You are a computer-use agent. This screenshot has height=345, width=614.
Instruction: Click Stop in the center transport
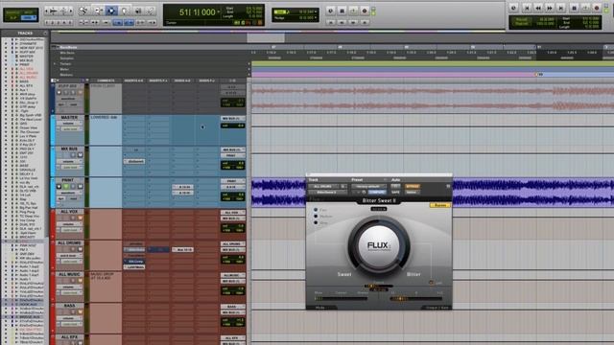pyautogui.click(x=342, y=11)
